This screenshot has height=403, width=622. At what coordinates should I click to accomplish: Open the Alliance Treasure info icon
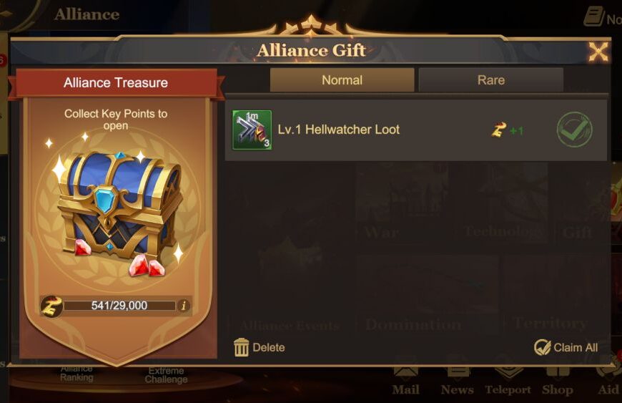point(183,306)
